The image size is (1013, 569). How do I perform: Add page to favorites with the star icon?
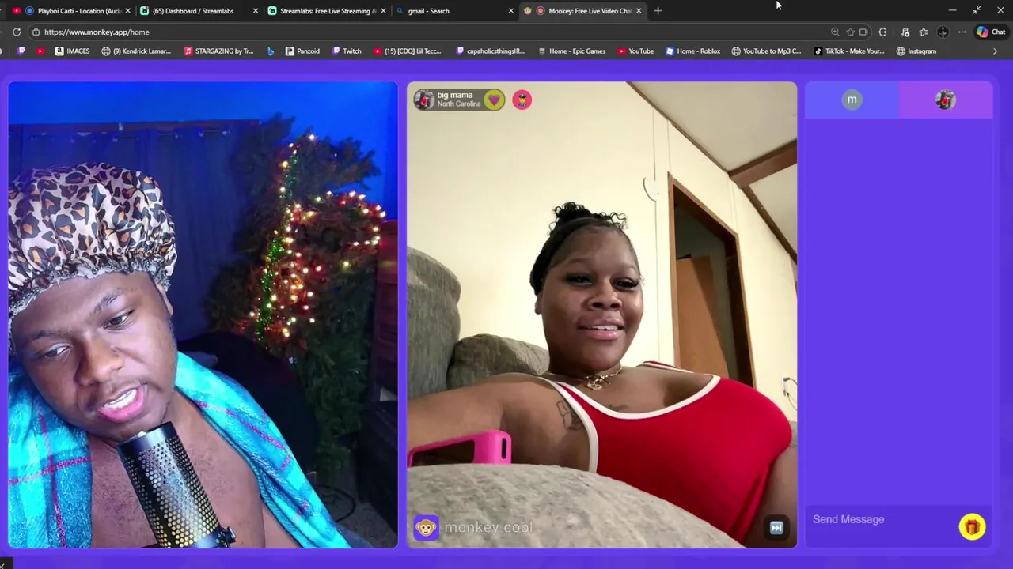coord(850,32)
